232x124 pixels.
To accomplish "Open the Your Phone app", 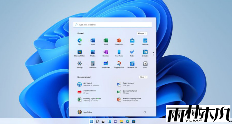I will pyautogui.click(x=119, y=53).
